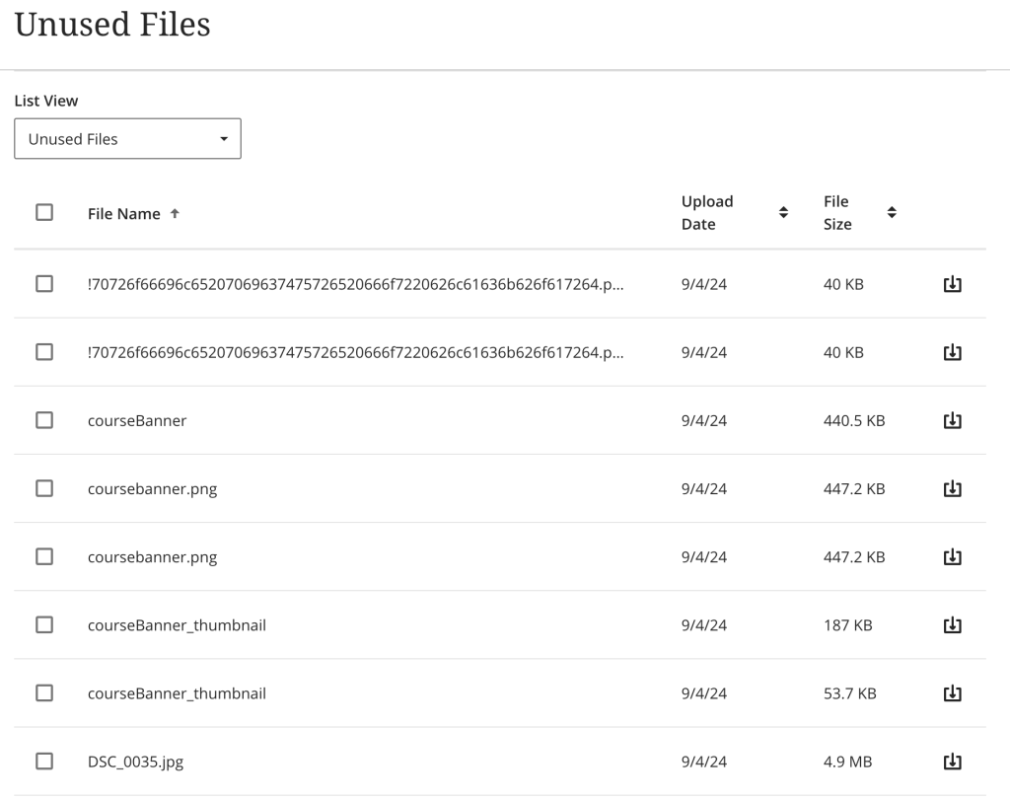This screenshot has height=799, width=1010.
Task: Sort using the File Size arrows icon
Action: click(892, 213)
